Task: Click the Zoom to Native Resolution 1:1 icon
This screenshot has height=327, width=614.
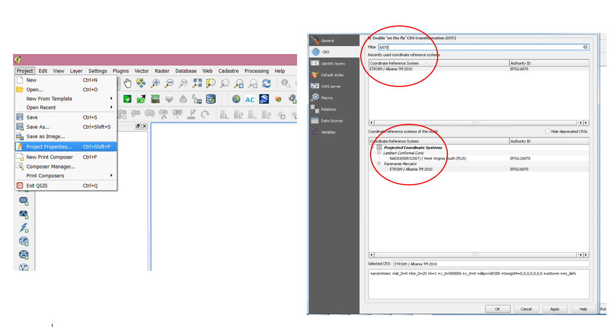Action: click(183, 83)
